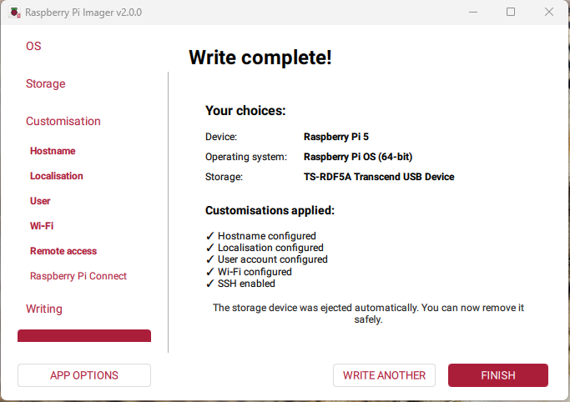Screen dimensions: 570x402
Task: Select the Writing step in sidebar
Action: (44, 309)
